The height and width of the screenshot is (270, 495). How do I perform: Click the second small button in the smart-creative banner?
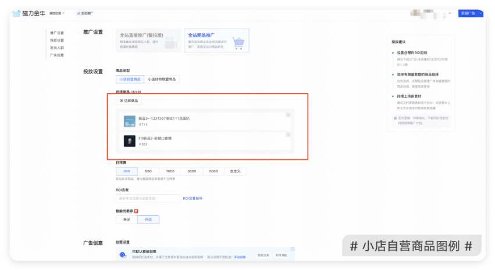point(281,255)
